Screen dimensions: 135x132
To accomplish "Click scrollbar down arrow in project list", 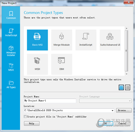I will tap(127, 74).
